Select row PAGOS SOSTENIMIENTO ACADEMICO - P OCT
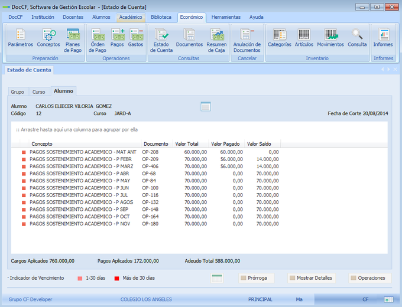The height and width of the screenshot is (307, 402). 146,217
